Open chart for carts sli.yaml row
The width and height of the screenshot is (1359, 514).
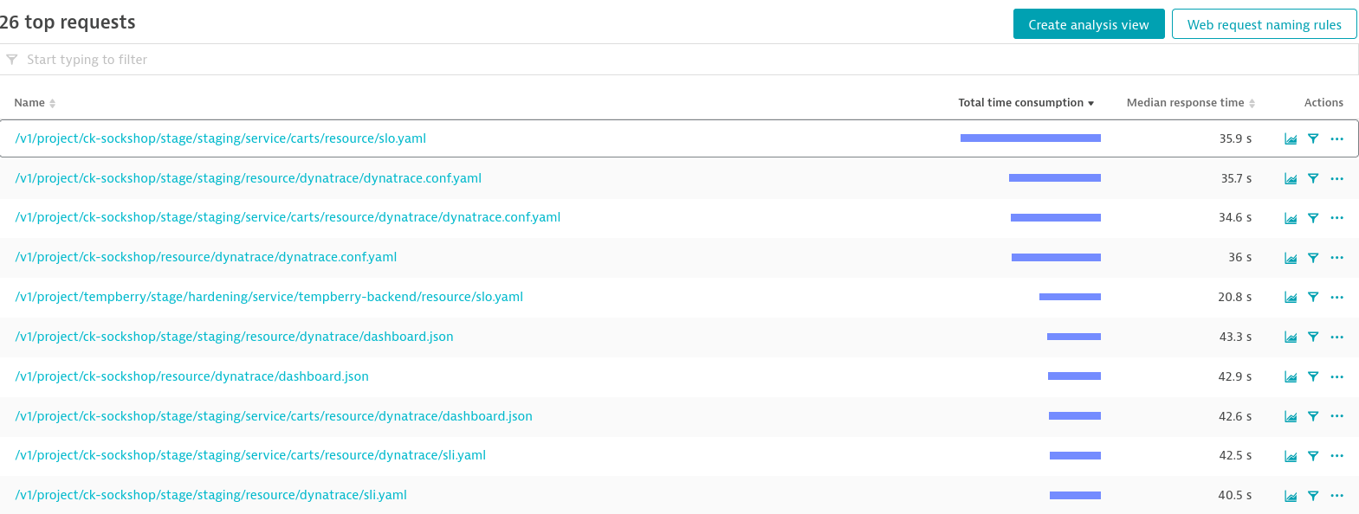[x=1291, y=456]
